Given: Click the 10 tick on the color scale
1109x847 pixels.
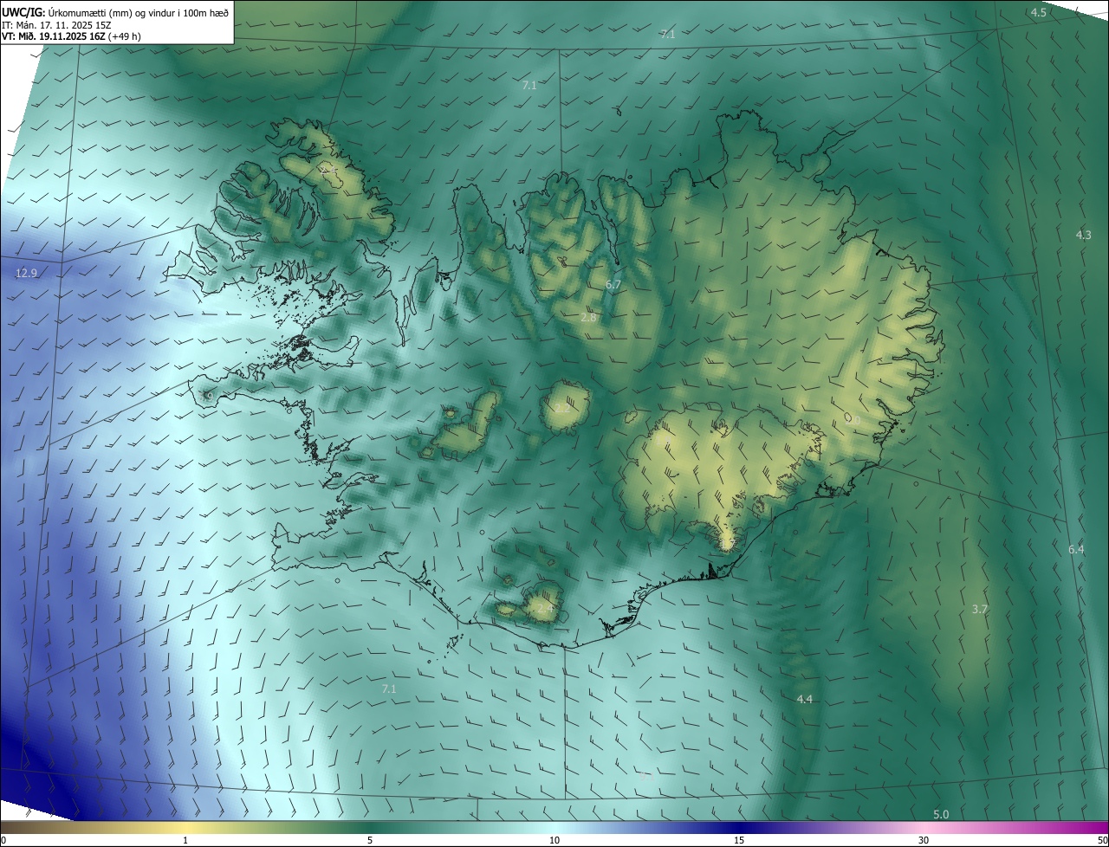Looking at the screenshot, I should coord(554,841).
